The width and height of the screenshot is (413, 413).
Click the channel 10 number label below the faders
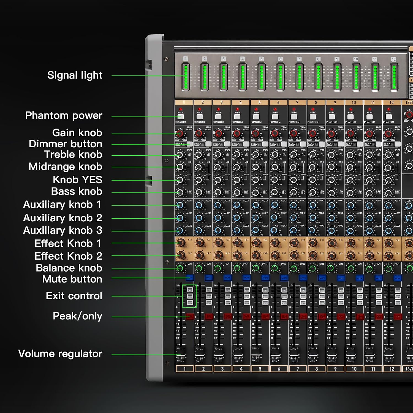tap(354, 369)
